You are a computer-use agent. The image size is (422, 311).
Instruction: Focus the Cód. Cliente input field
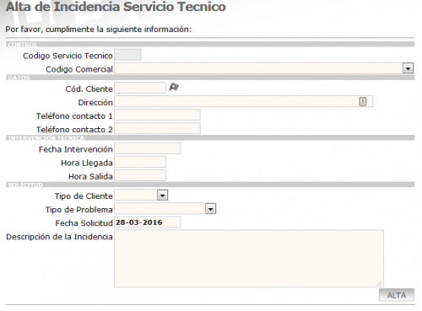point(140,88)
